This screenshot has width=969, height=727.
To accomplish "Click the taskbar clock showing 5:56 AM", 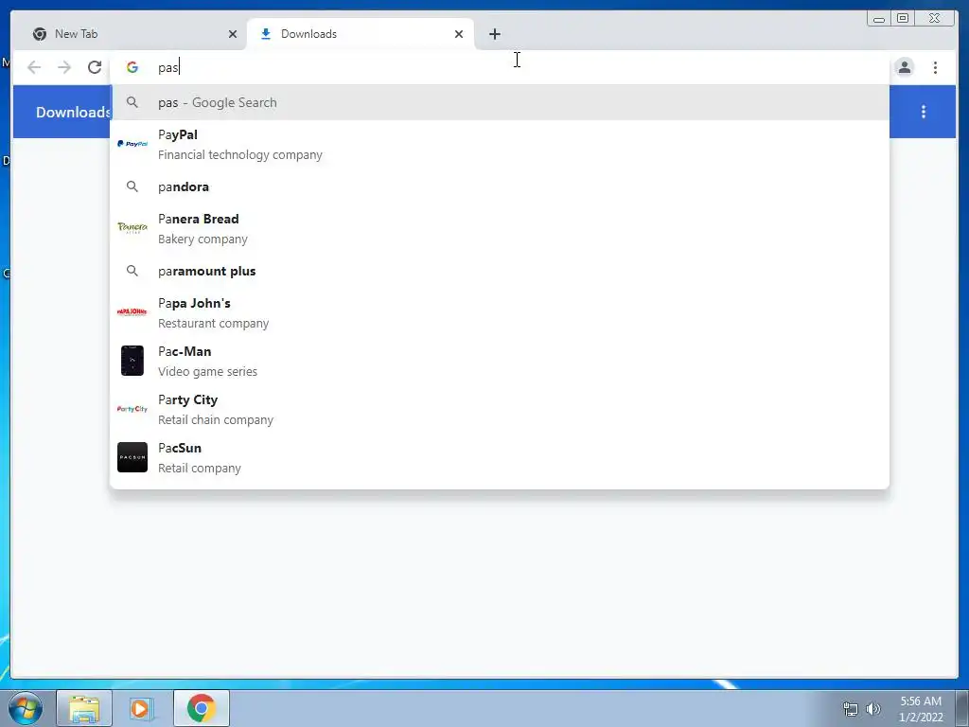I will (x=921, y=709).
